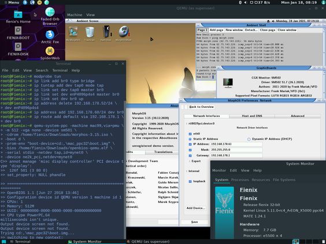Switch to Resources tab in System Monitor
The height and width of the screenshot is (244, 326).
(x=261, y=179)
